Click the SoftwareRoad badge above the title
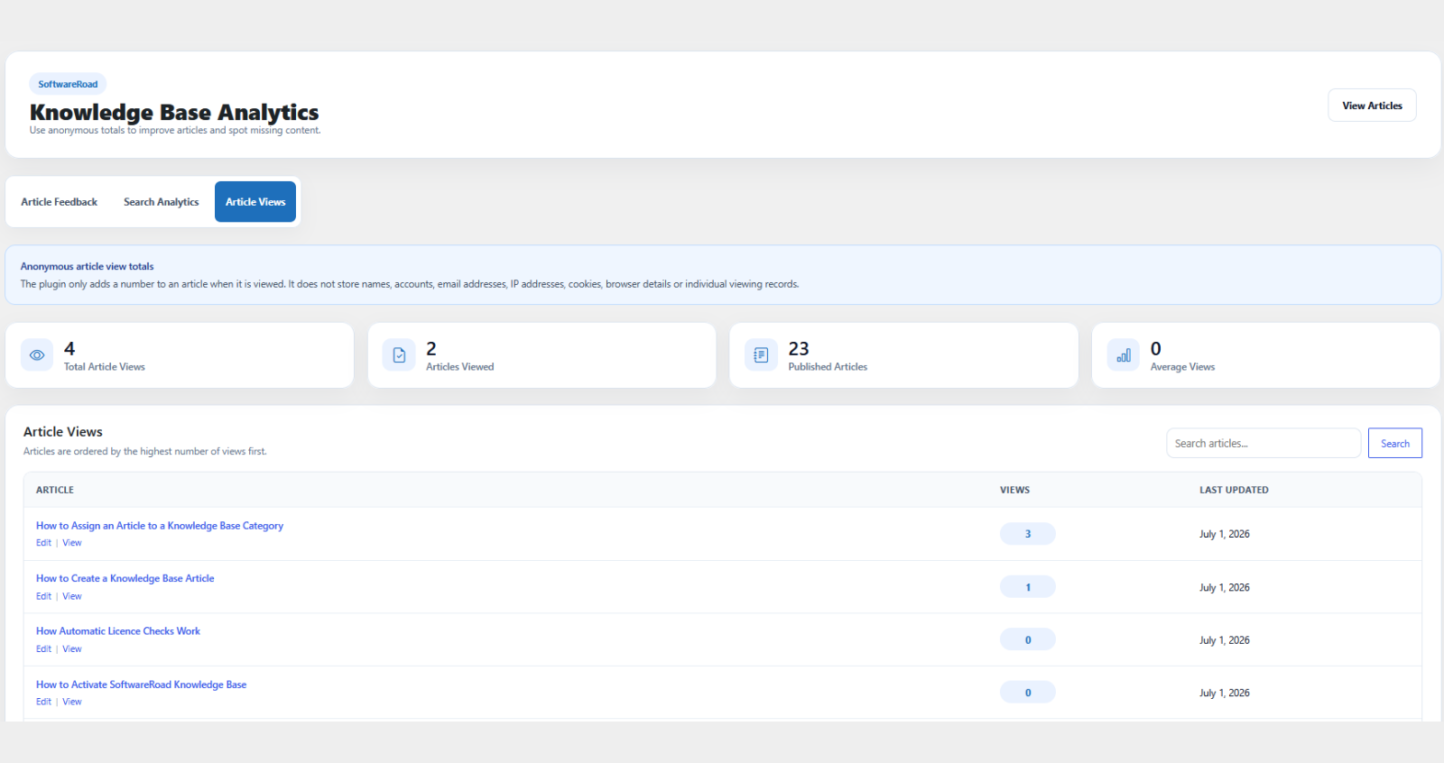1444x763 pixels. pyautogui.click(x=68, y=84)
